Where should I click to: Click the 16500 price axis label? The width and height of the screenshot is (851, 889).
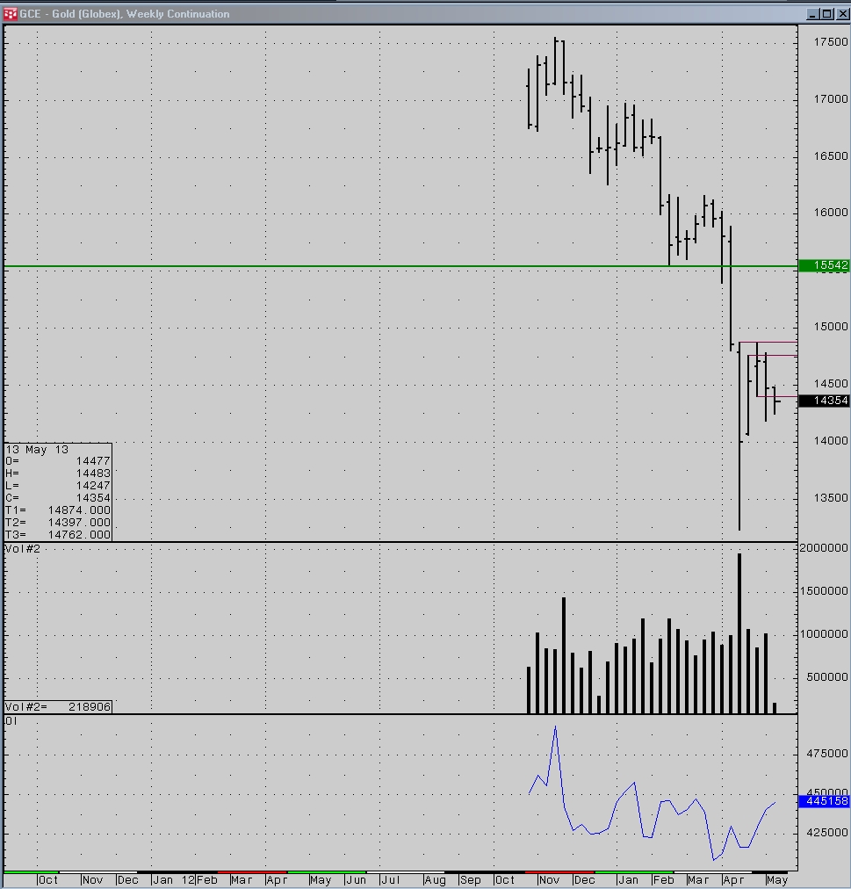click(x=831, y=155)
